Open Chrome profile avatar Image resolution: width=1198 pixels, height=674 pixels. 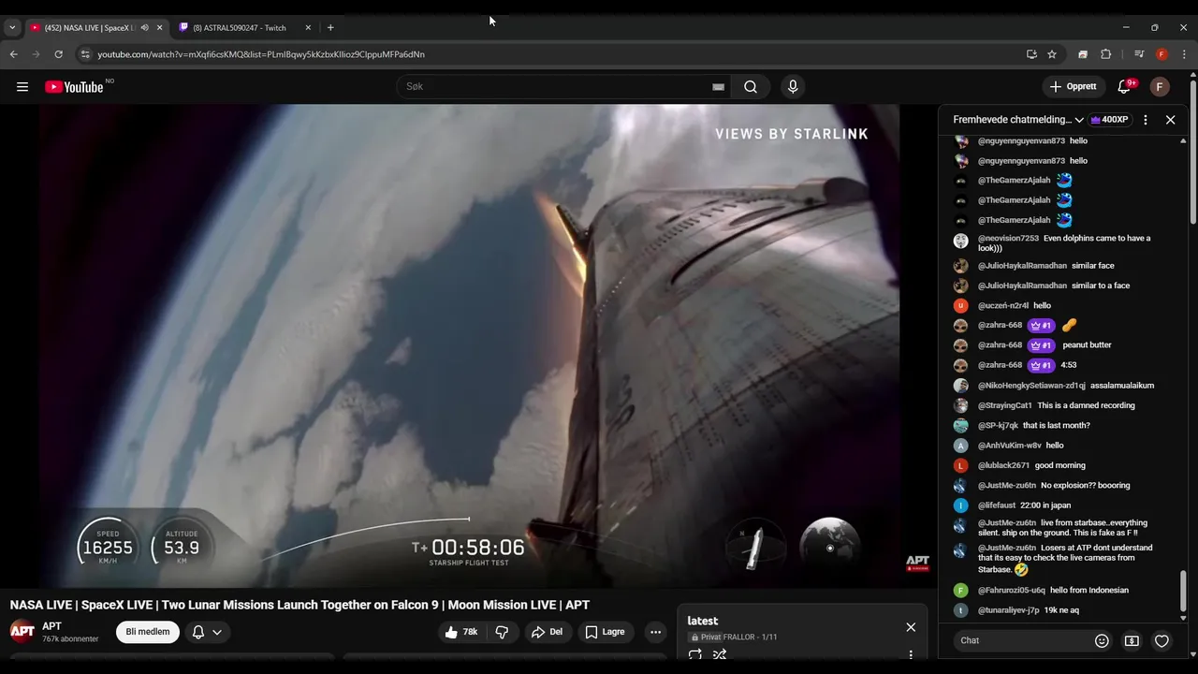(1161, 54)
